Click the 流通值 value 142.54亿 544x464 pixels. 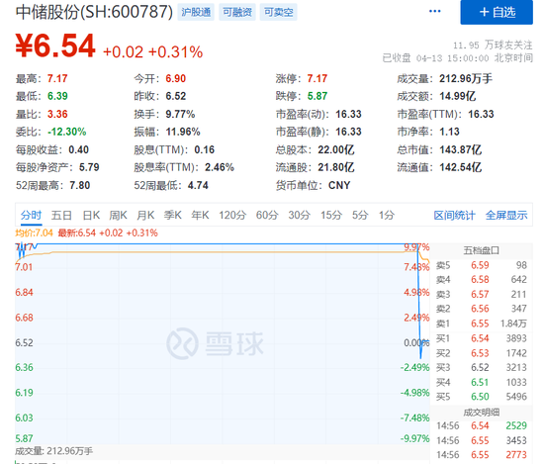point(460,167)
